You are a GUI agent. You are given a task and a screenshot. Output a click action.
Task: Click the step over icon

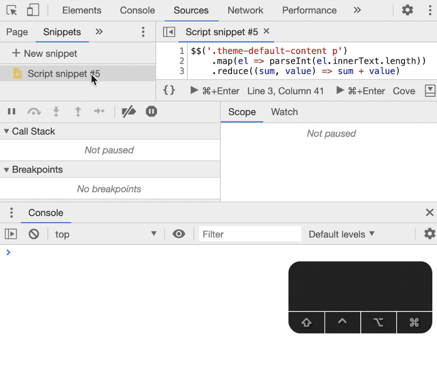click(x=34, y=111)
